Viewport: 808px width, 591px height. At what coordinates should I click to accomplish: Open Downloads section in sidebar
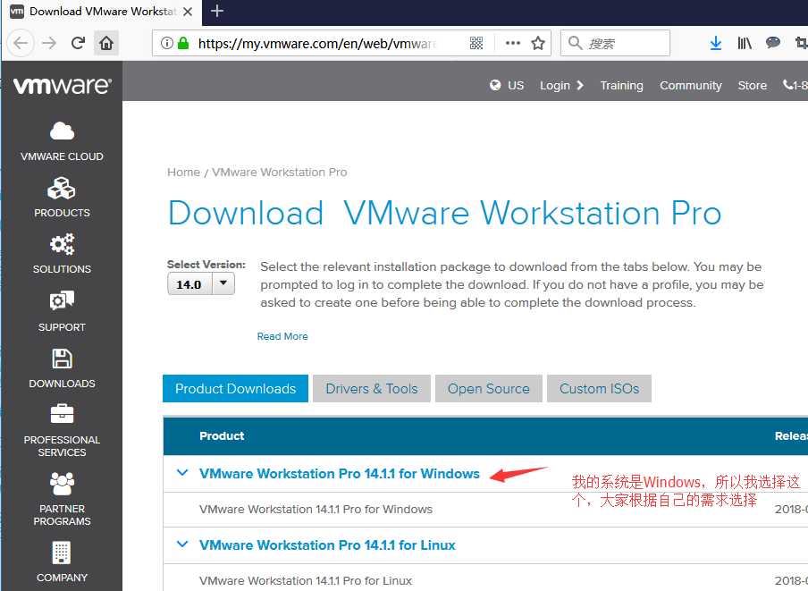62,369
